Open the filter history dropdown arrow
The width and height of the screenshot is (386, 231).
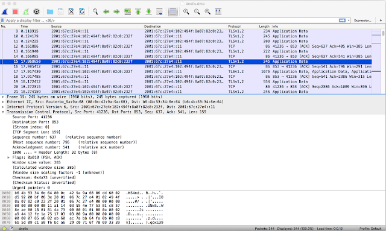349,21
